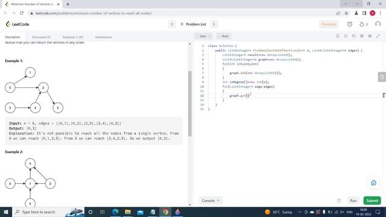Switch to the Submissions tab

103,37
